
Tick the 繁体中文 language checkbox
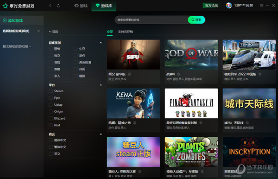(51, 147)
